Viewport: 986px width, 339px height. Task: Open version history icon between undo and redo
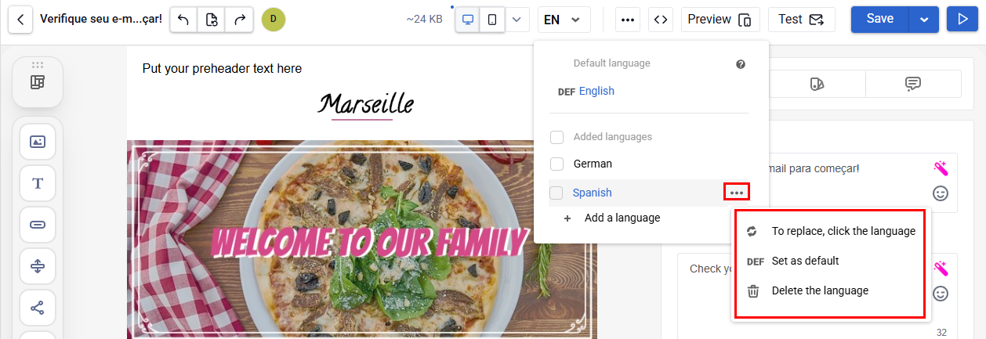(x=212, y=20)
